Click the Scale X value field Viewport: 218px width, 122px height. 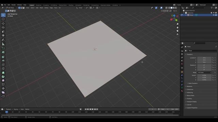pos(204,75)
